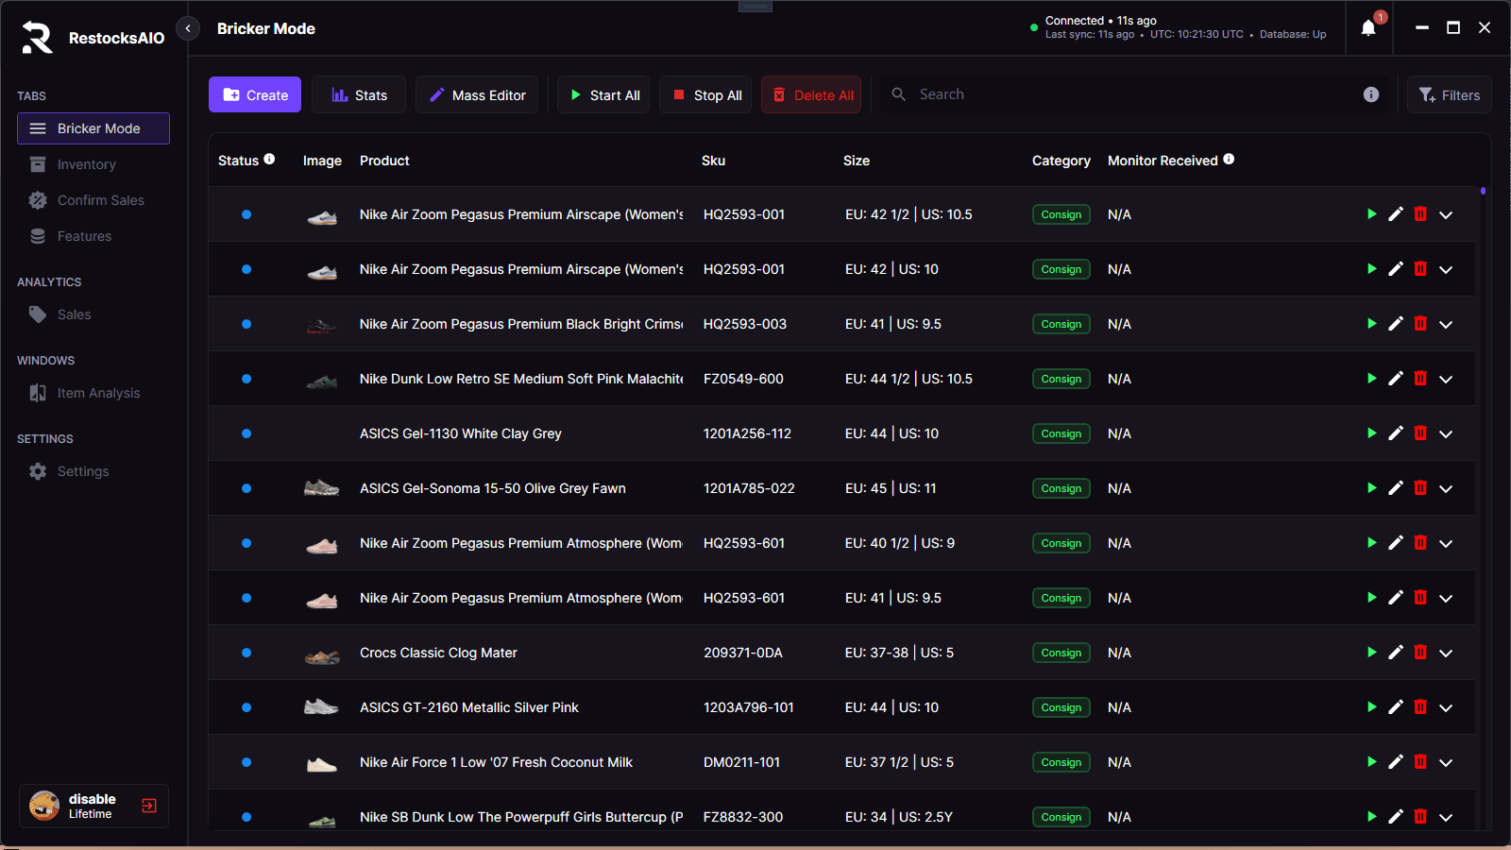Viewport: 1511px width, 850px height.
Task: Click the Delete All button
Action: [x=811, y=94]
